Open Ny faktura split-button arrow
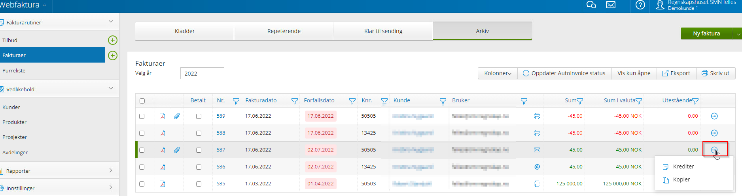Screen dimensions: 742x196 click(x=738, y=34)
